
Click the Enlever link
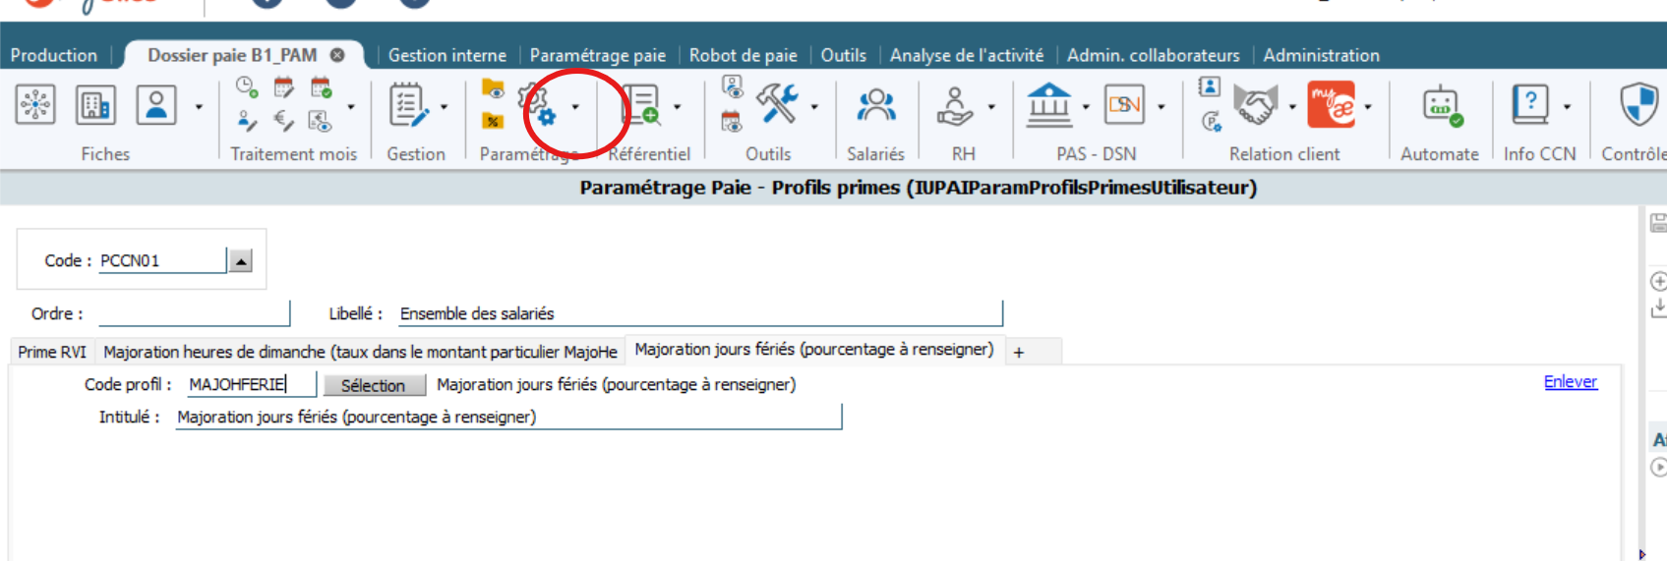(x=1570, y=382)
